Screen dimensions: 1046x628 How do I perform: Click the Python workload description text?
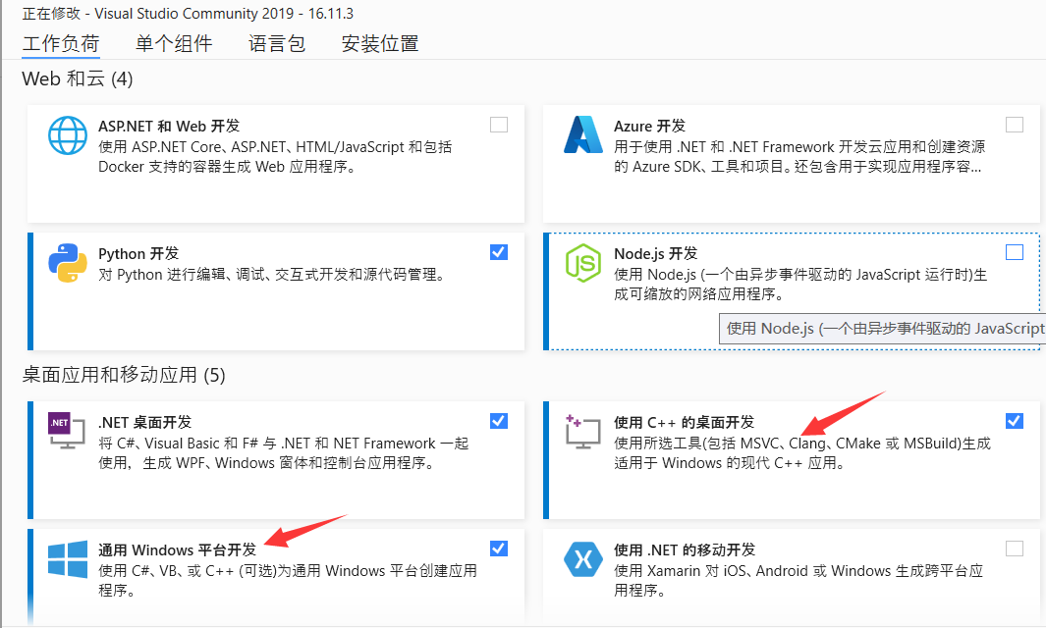coord(273,275)
